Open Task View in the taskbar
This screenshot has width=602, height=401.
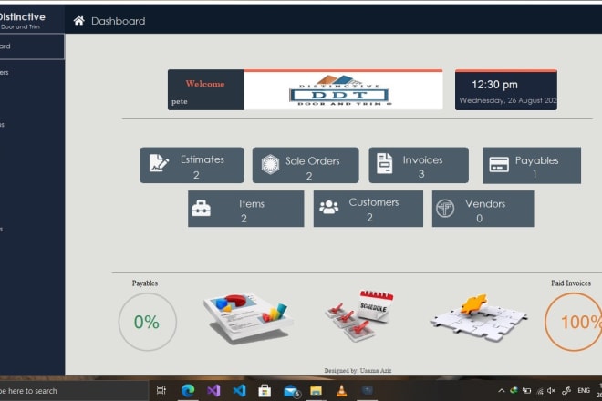(161, 391)
